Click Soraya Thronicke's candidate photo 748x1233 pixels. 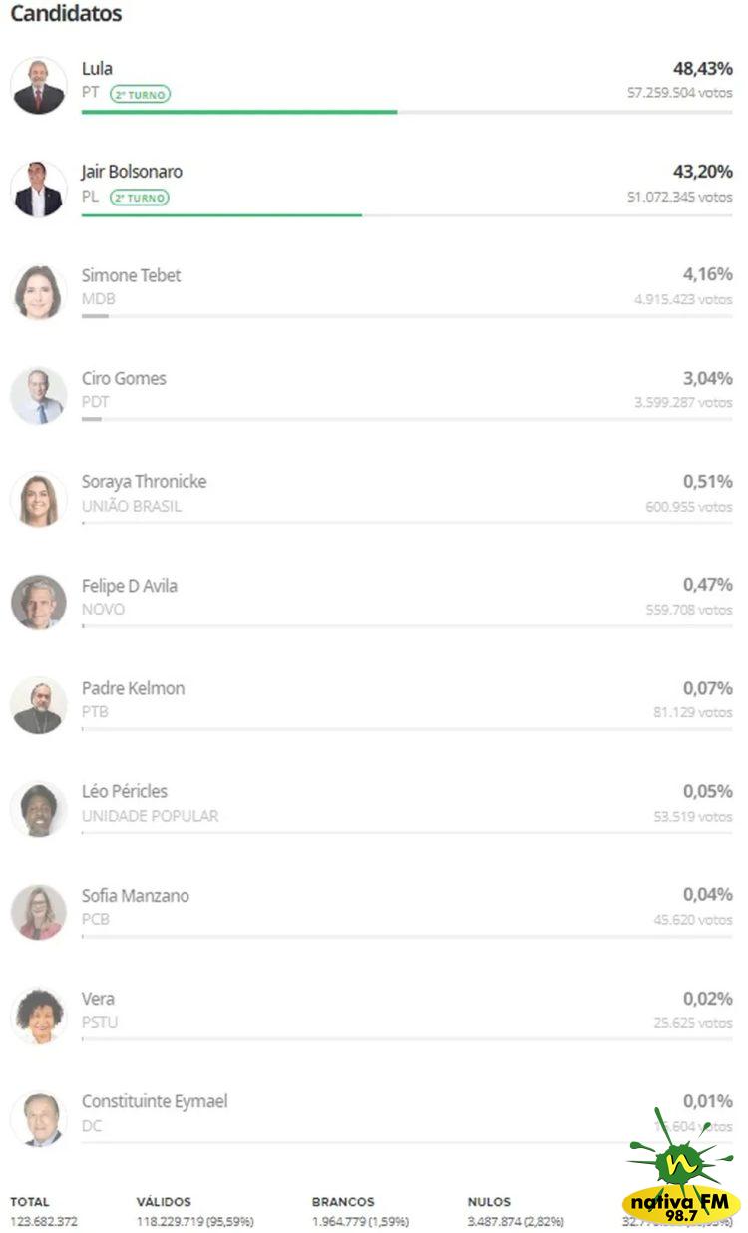[x=38, y=499]
